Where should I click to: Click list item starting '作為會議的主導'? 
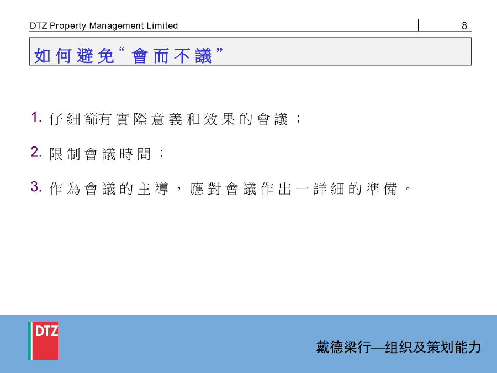[x=230, y=189]
